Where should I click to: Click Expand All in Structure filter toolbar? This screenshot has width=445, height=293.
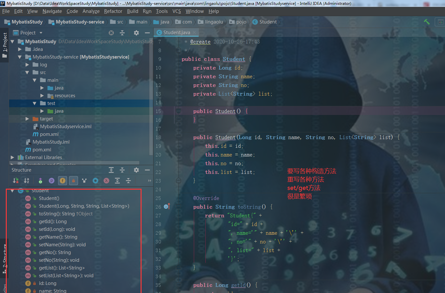pyautogui.click(x=117, y=181)
